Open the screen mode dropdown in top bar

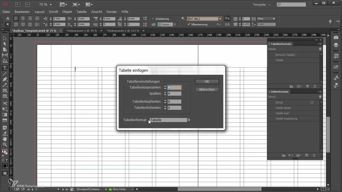76,5
